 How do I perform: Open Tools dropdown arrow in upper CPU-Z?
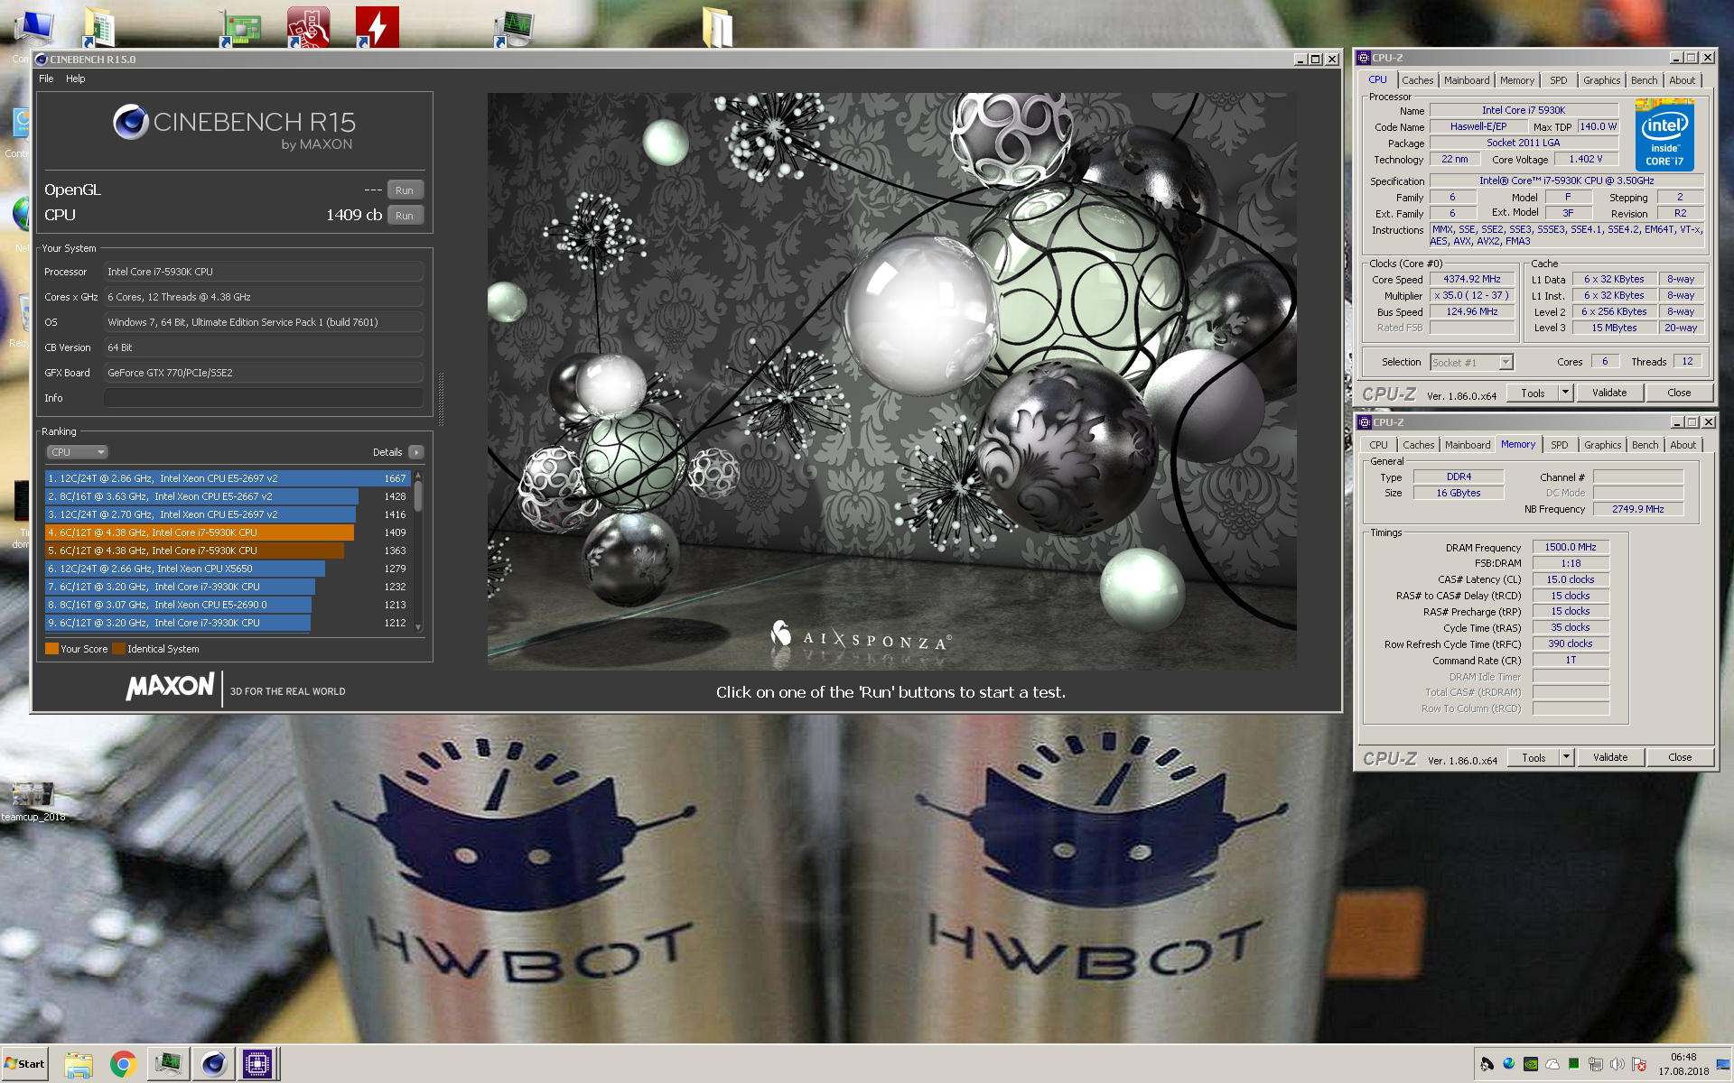1566,393
